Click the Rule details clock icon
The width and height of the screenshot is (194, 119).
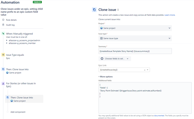[x=3, y=20]
